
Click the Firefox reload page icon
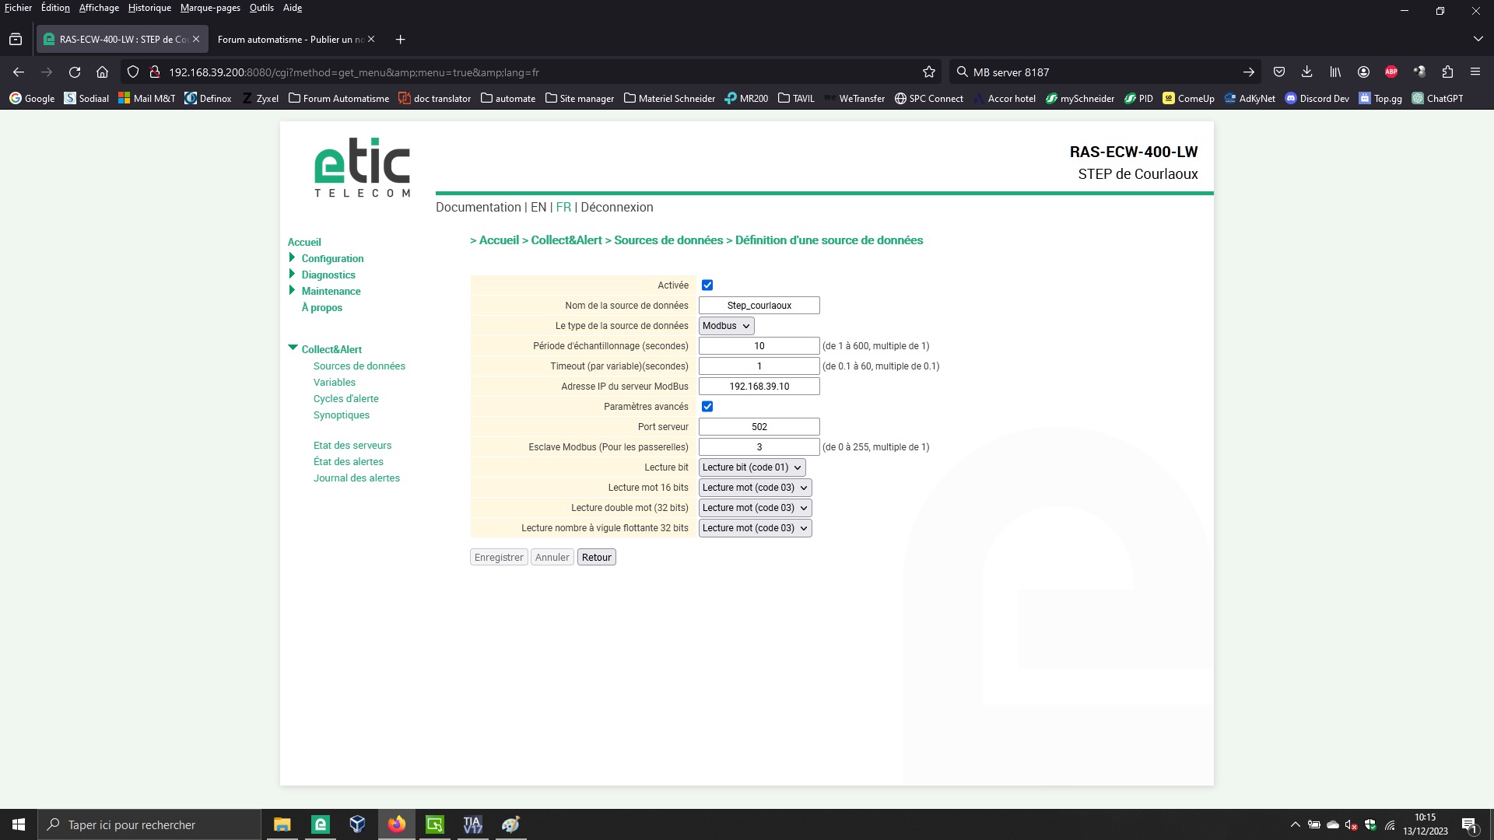coord(75,72)
